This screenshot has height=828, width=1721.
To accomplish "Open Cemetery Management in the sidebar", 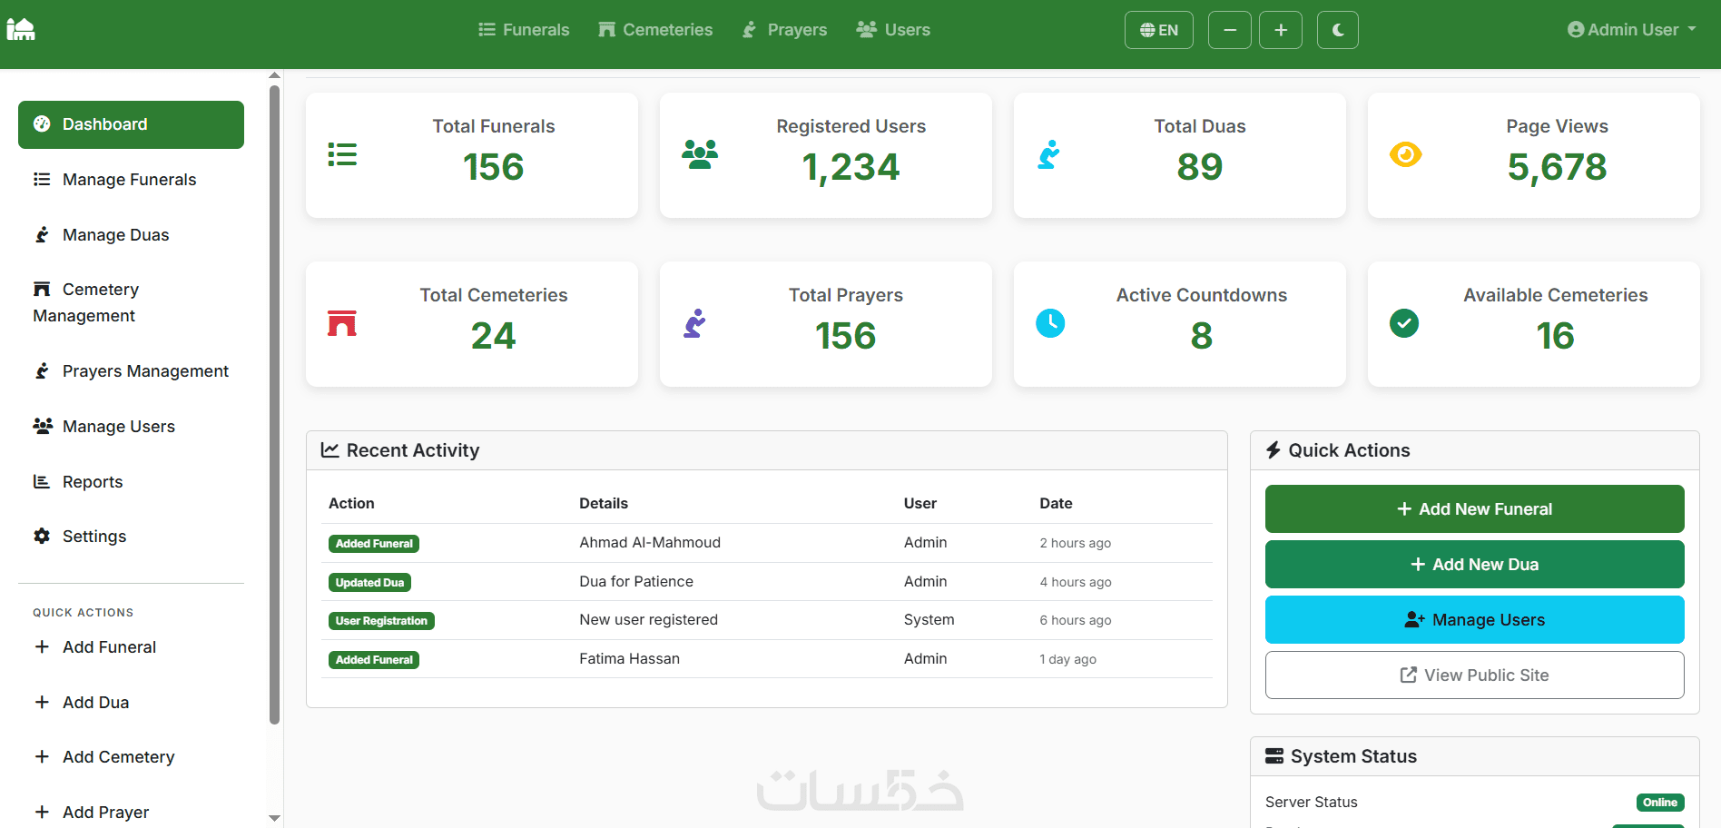I will coord(131,302).
